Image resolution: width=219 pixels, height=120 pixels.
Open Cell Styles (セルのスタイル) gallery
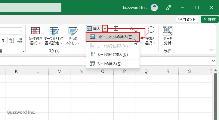pos(72,36)
